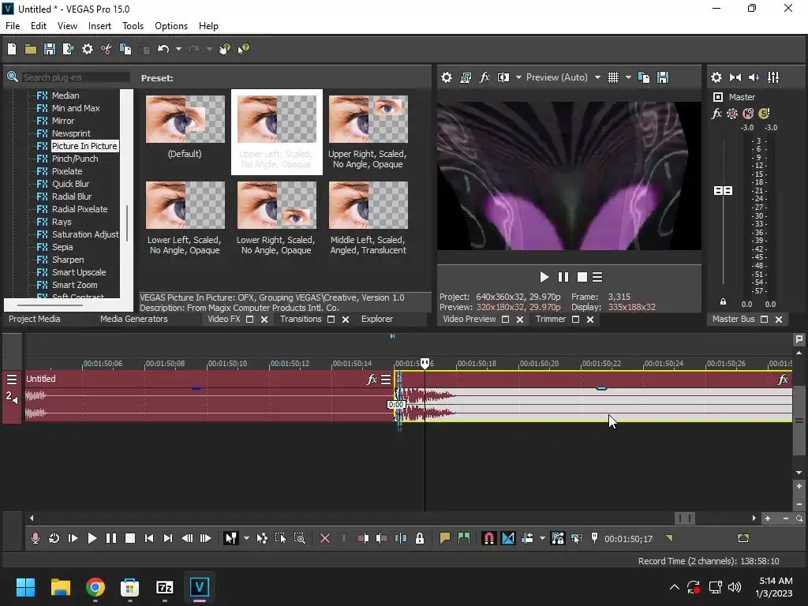Image resolution: width=808 pixels, height=606 pixels.
Task: Launch Interactive Tutorials icon
Action: (x=224, y=49)
